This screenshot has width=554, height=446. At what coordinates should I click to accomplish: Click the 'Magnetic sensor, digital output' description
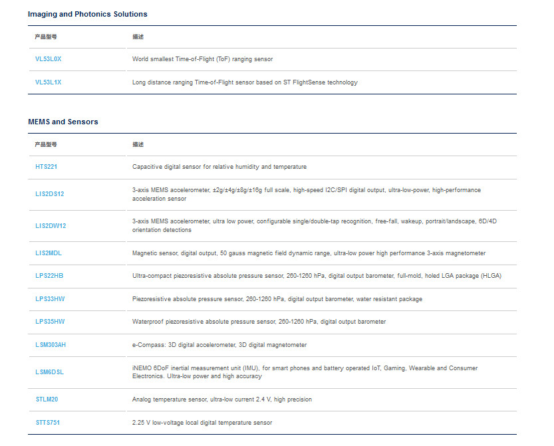tap(309, 253)
